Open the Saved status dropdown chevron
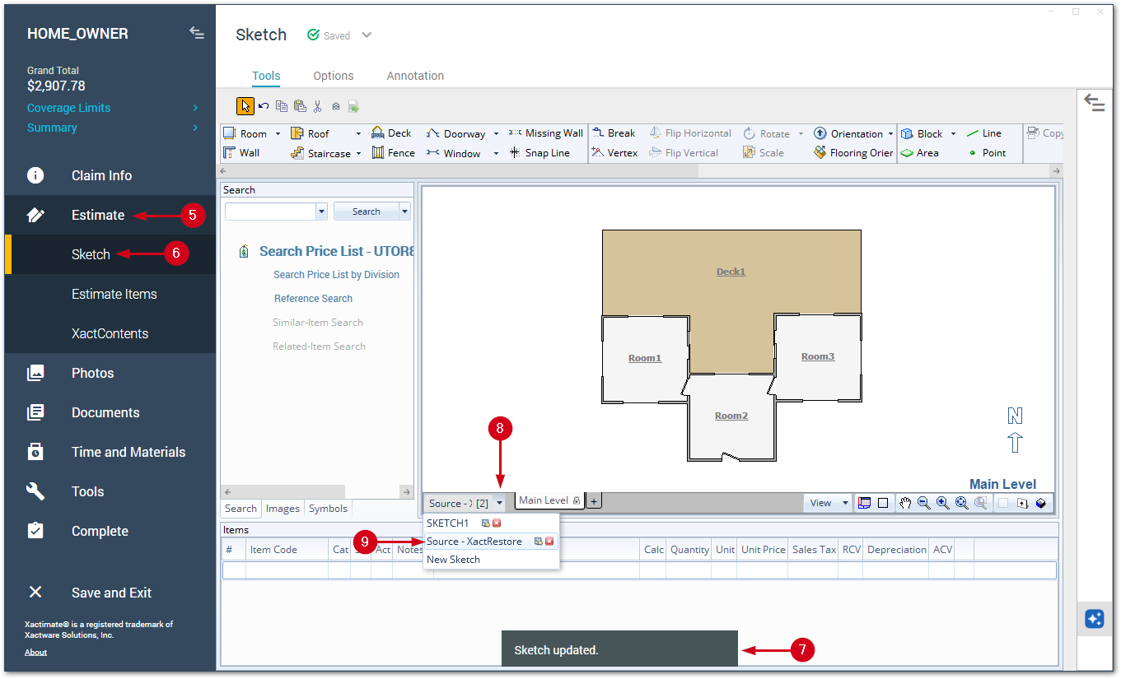 click(x=367, y=35)
